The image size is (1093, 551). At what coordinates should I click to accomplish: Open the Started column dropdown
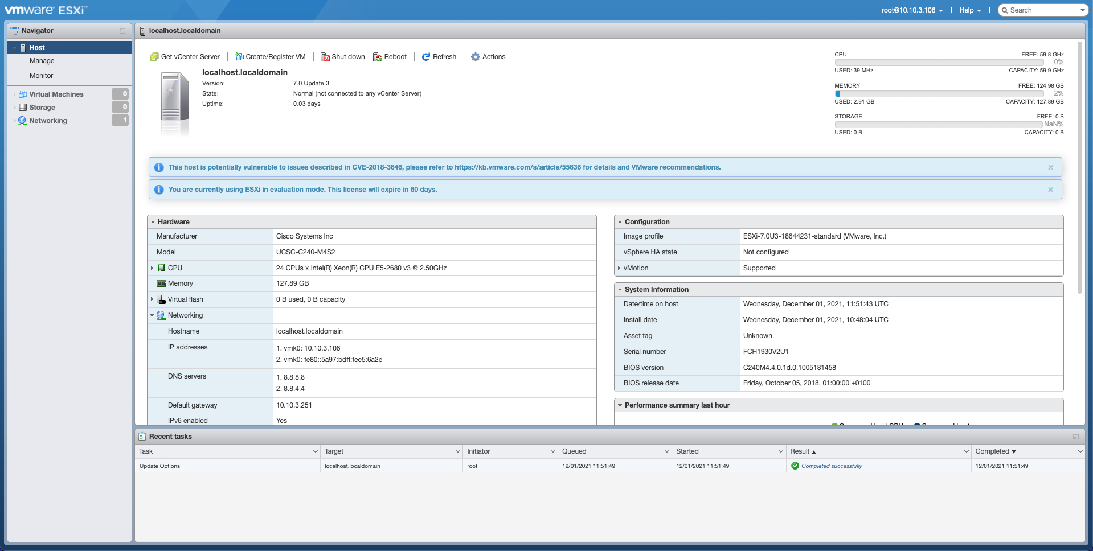[781, 451]
